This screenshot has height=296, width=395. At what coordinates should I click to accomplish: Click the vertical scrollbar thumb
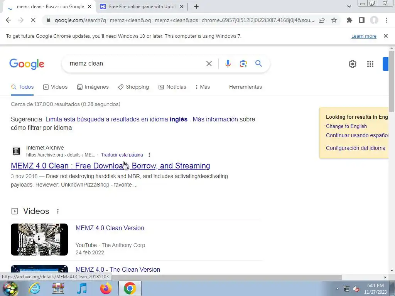[392, 81]
